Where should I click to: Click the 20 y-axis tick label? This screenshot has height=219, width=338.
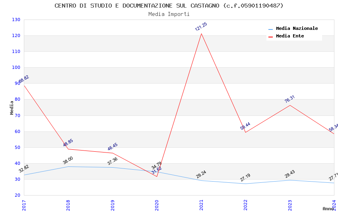pyautogui.click(x=17, y=195)
